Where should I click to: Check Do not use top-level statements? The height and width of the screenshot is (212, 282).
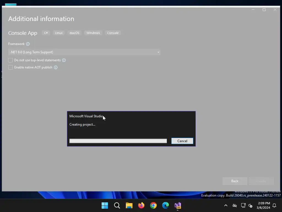[10, 60]
